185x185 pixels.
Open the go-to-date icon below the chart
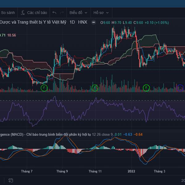coord(10,180)
